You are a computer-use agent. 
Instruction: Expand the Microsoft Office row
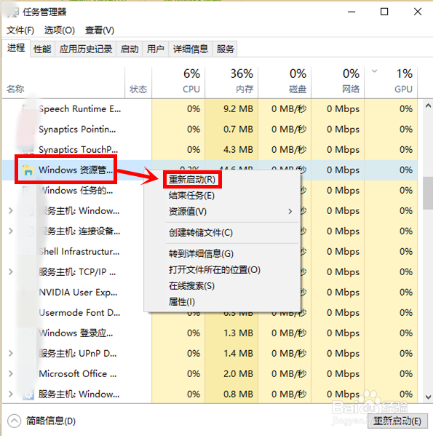pyautogui.click(x=11, y=373)
